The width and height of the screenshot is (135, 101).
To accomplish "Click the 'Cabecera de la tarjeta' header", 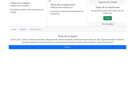I will (107, 2).
